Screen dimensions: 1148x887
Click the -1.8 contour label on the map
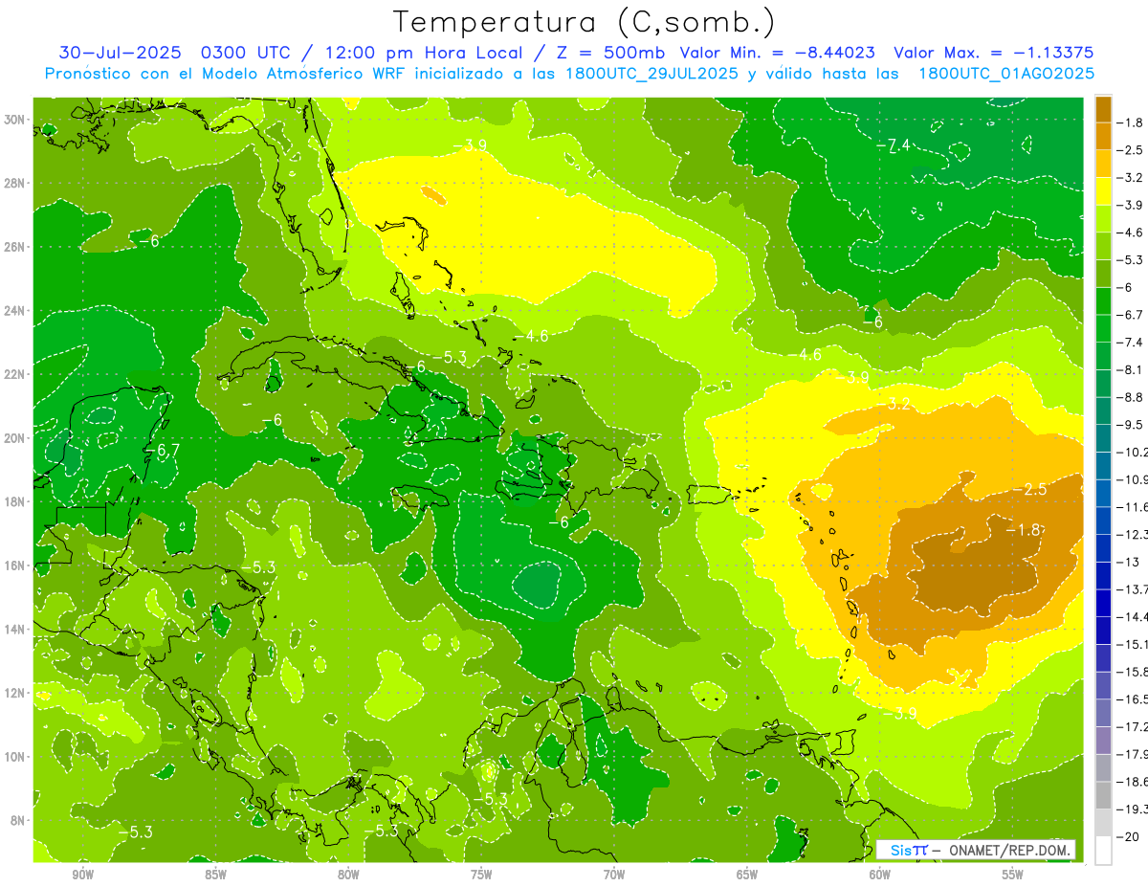1023,529
